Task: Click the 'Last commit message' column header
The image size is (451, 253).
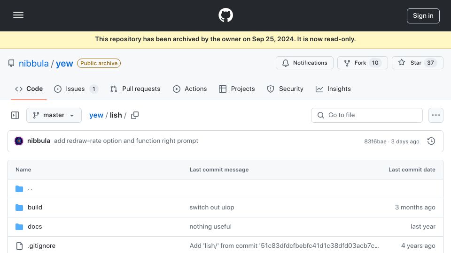Action: click(x=219, y=170)
